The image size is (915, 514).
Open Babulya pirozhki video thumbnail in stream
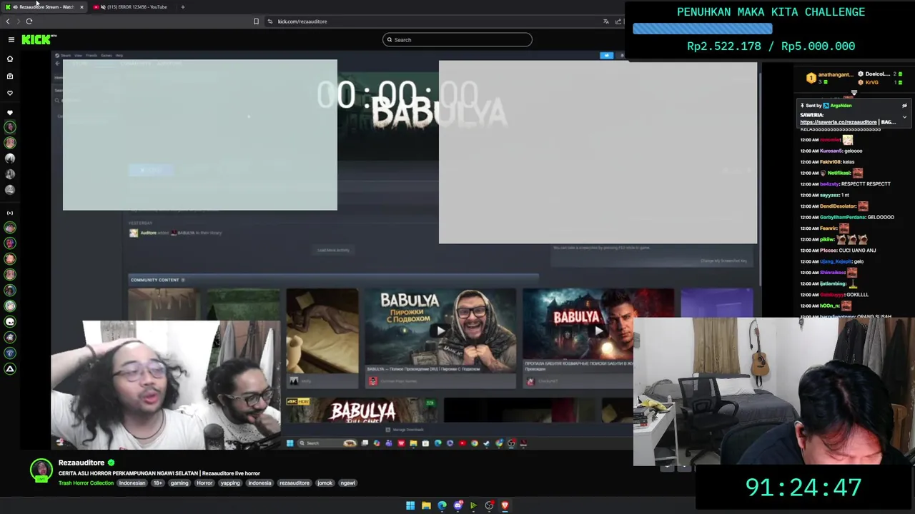click(x=440, y=331)
